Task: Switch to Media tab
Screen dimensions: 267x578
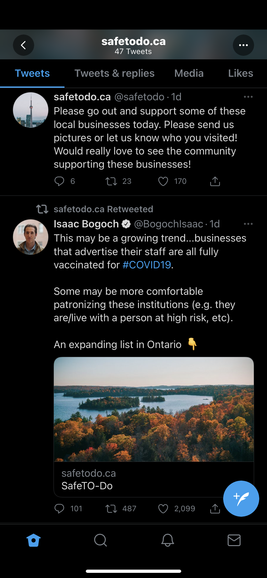Action: coord(189,73)
